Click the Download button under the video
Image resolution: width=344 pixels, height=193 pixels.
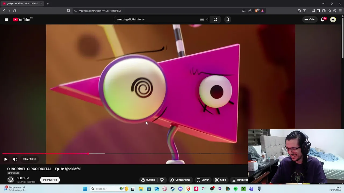(x=240, y=180)
